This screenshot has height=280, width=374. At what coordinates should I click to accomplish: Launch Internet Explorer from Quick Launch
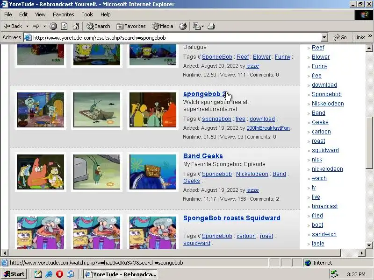(x=49, y=274)
